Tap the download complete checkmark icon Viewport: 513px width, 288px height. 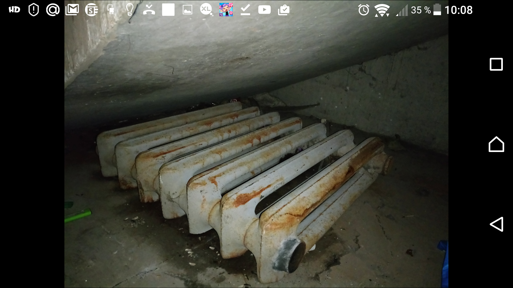click(x=245, y=10)
